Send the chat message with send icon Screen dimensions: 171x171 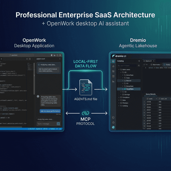(x=58, y=124)
